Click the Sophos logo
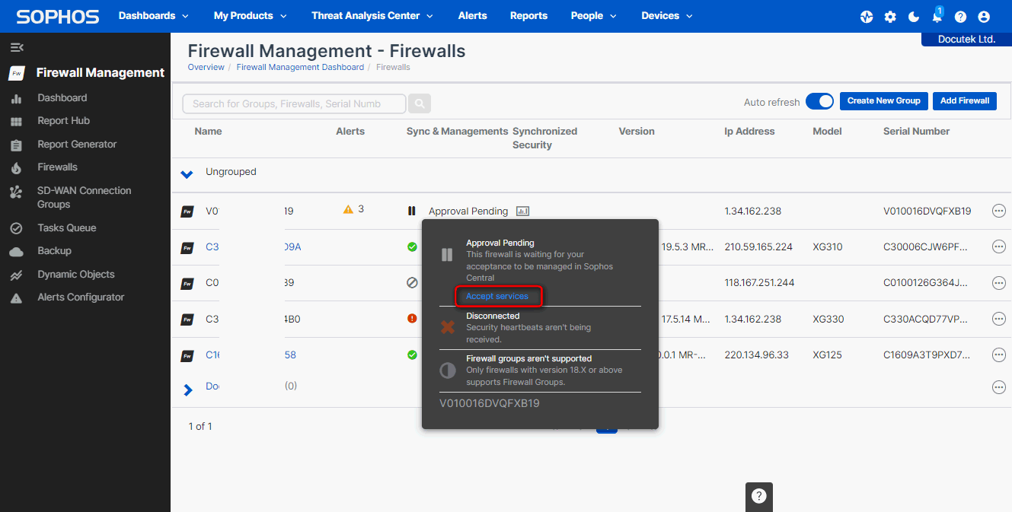The height and width of the screenshot is (512, 1012). click(56, 17)
